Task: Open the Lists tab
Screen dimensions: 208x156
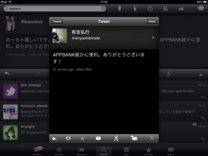Action: tap(126, 151)
